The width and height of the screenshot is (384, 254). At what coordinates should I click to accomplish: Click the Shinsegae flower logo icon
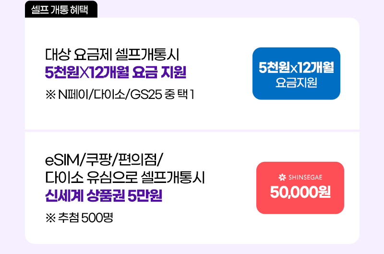(x=282, y=177)
